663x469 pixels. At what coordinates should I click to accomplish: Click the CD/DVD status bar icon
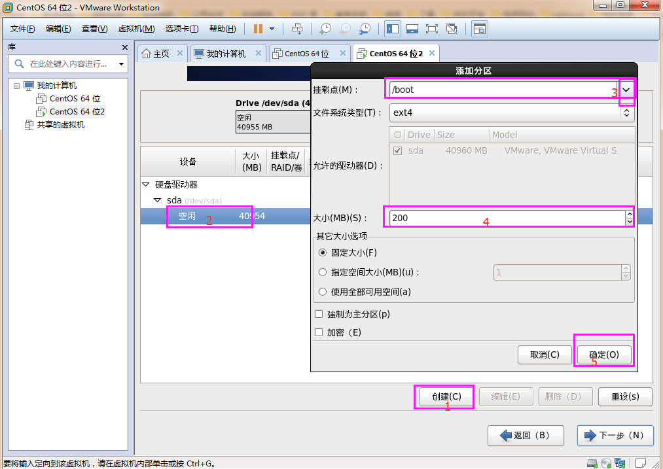(606, 463)
